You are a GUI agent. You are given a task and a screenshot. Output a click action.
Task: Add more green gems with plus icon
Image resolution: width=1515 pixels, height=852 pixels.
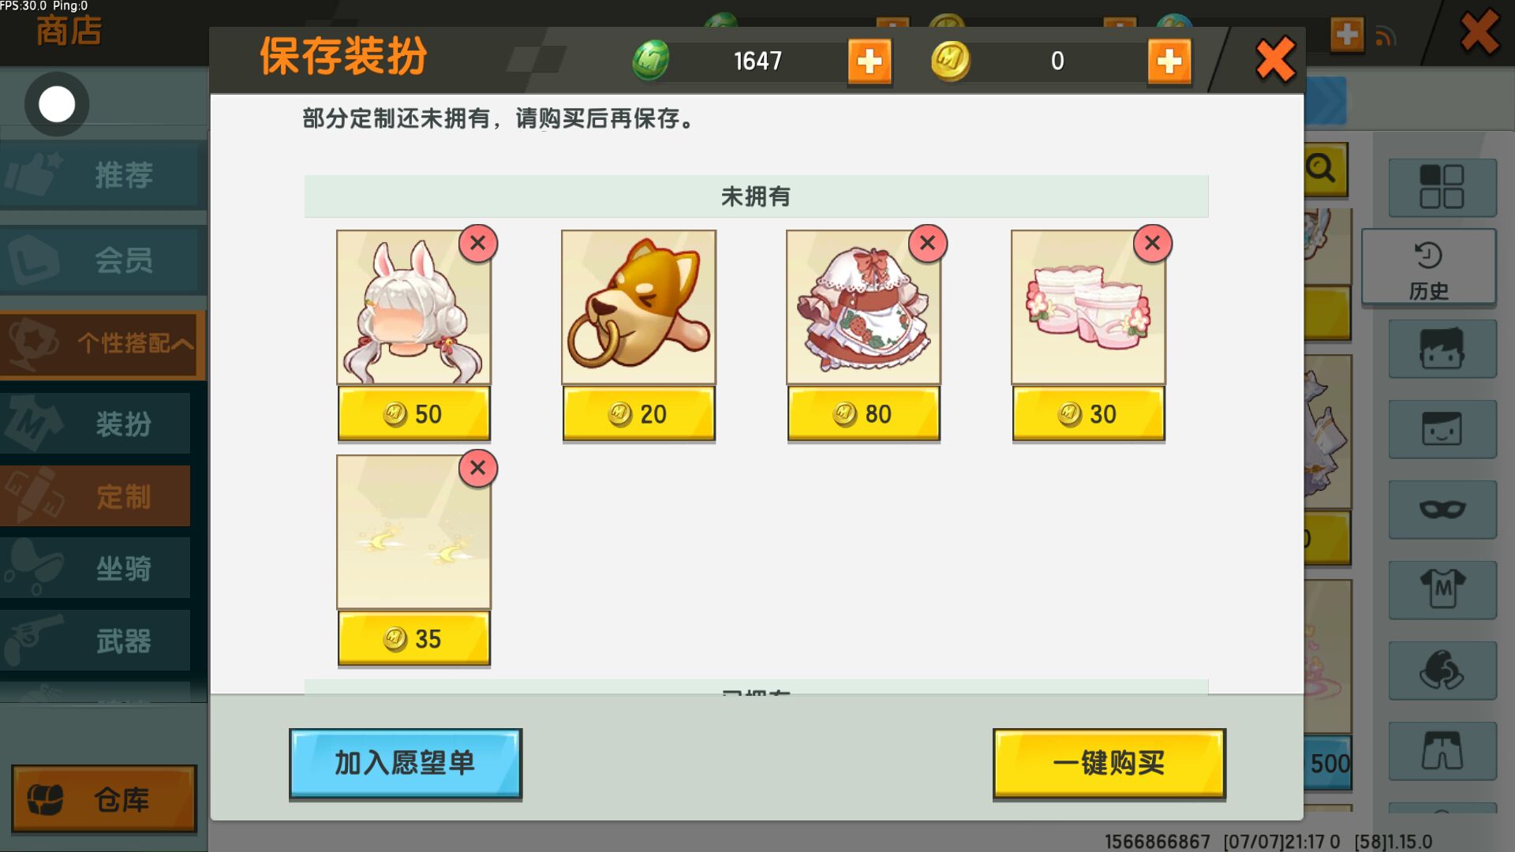(x=870, y=62)
